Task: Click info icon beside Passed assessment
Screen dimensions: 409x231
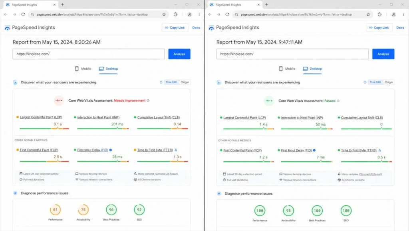Action: coord(338,101)
